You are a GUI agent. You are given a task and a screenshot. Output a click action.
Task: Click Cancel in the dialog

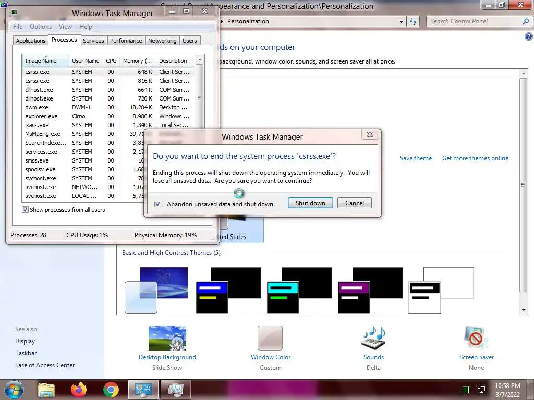point(354,203)
